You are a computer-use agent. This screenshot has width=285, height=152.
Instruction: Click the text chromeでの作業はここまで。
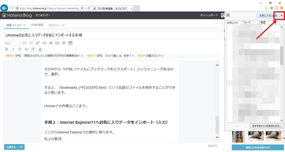click(66, 106)
